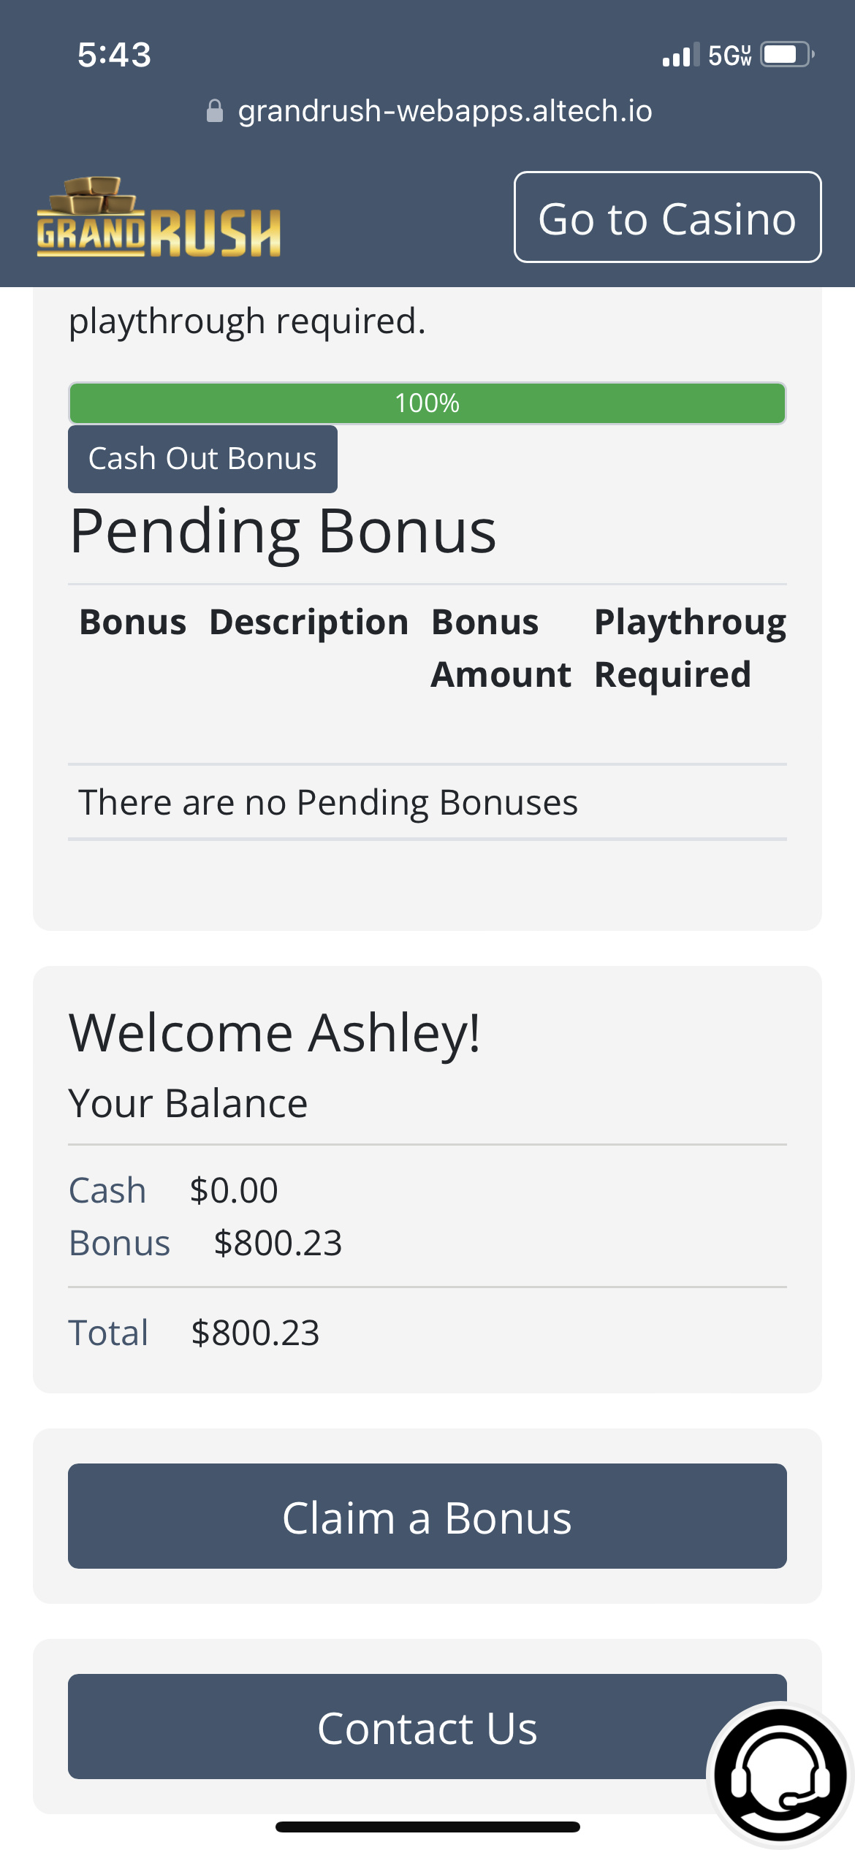The image size is (855, 1850).
Task: Open the Claim a Bonus button
Action: pos(427,1516)
